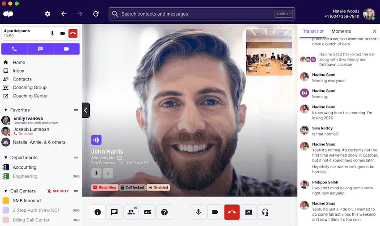
Task: Open Favorites section options menu
Action: (x=76, y=110)
